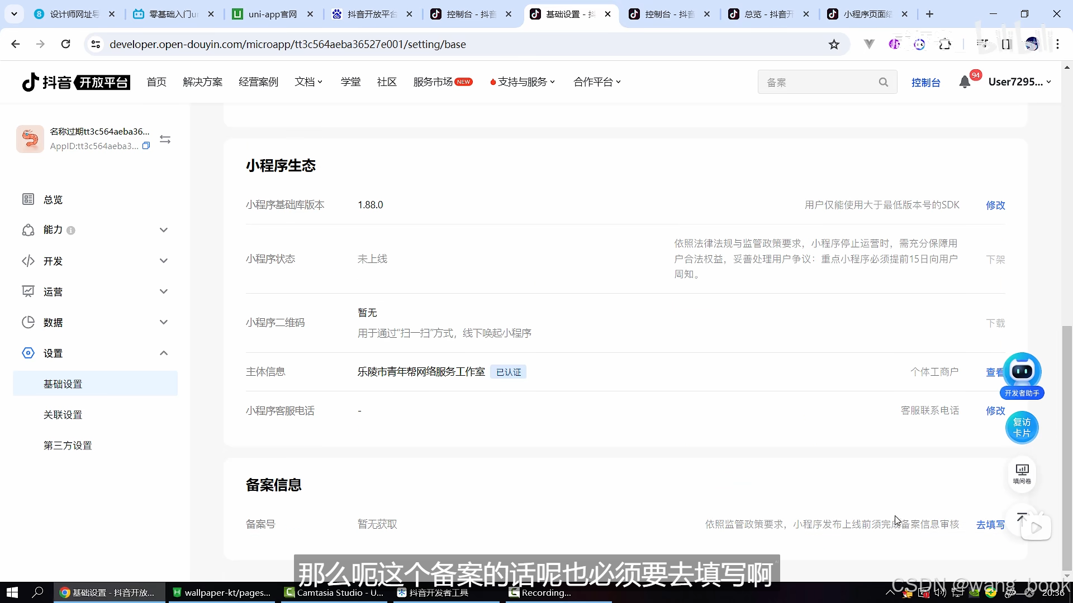Open 学堂 in top navigation
Screen dimensions: 1073x603
point(350,82)
